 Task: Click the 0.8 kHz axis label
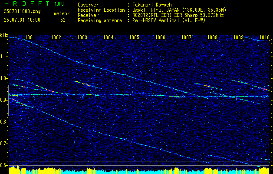[4, 122]
